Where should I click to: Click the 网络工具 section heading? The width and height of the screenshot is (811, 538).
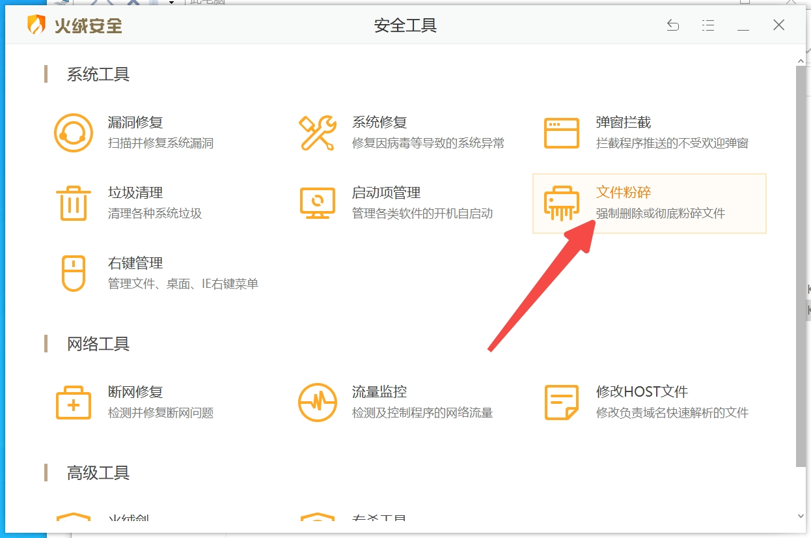click(98, 344)
